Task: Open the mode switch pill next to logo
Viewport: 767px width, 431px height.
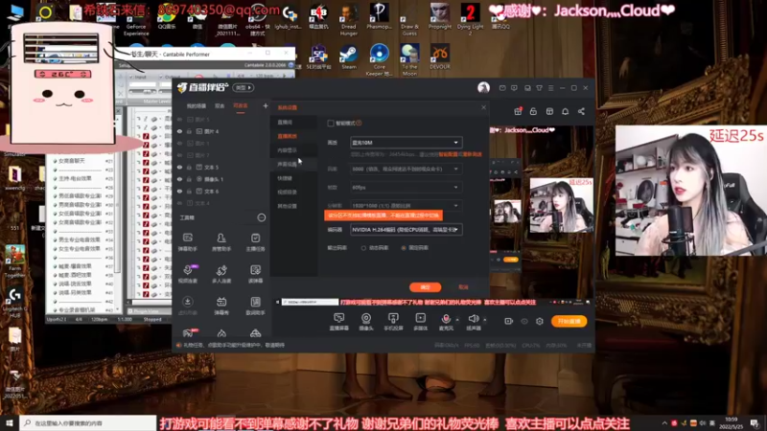Action: coord(244,88)
